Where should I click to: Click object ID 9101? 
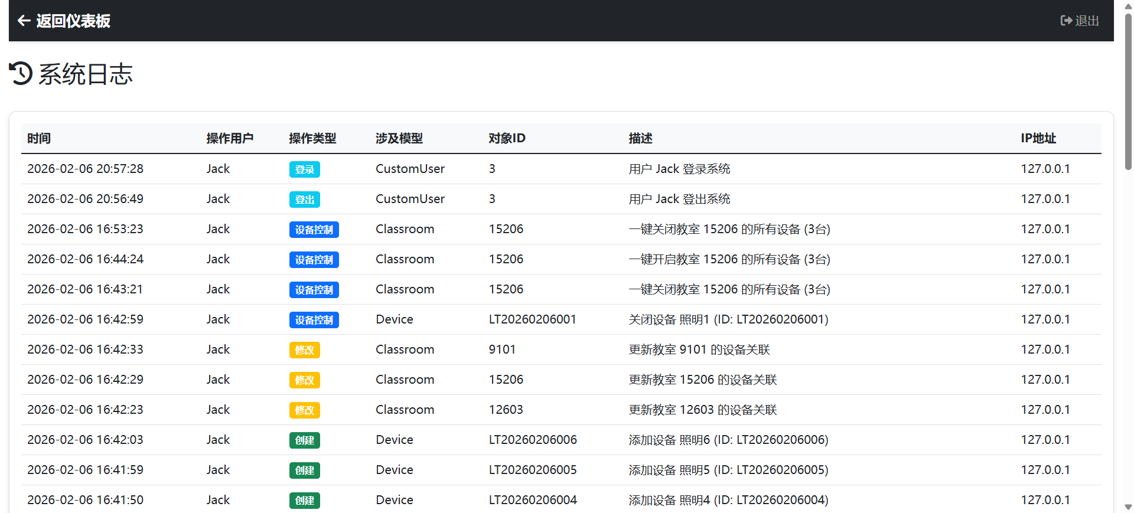tap(502, 349)
